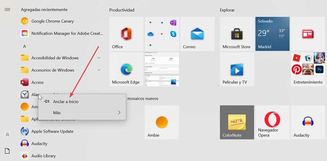Choose Anclar a Inicio in context menu
Viewport: 327px width, 161px height.
pos(82,102)
